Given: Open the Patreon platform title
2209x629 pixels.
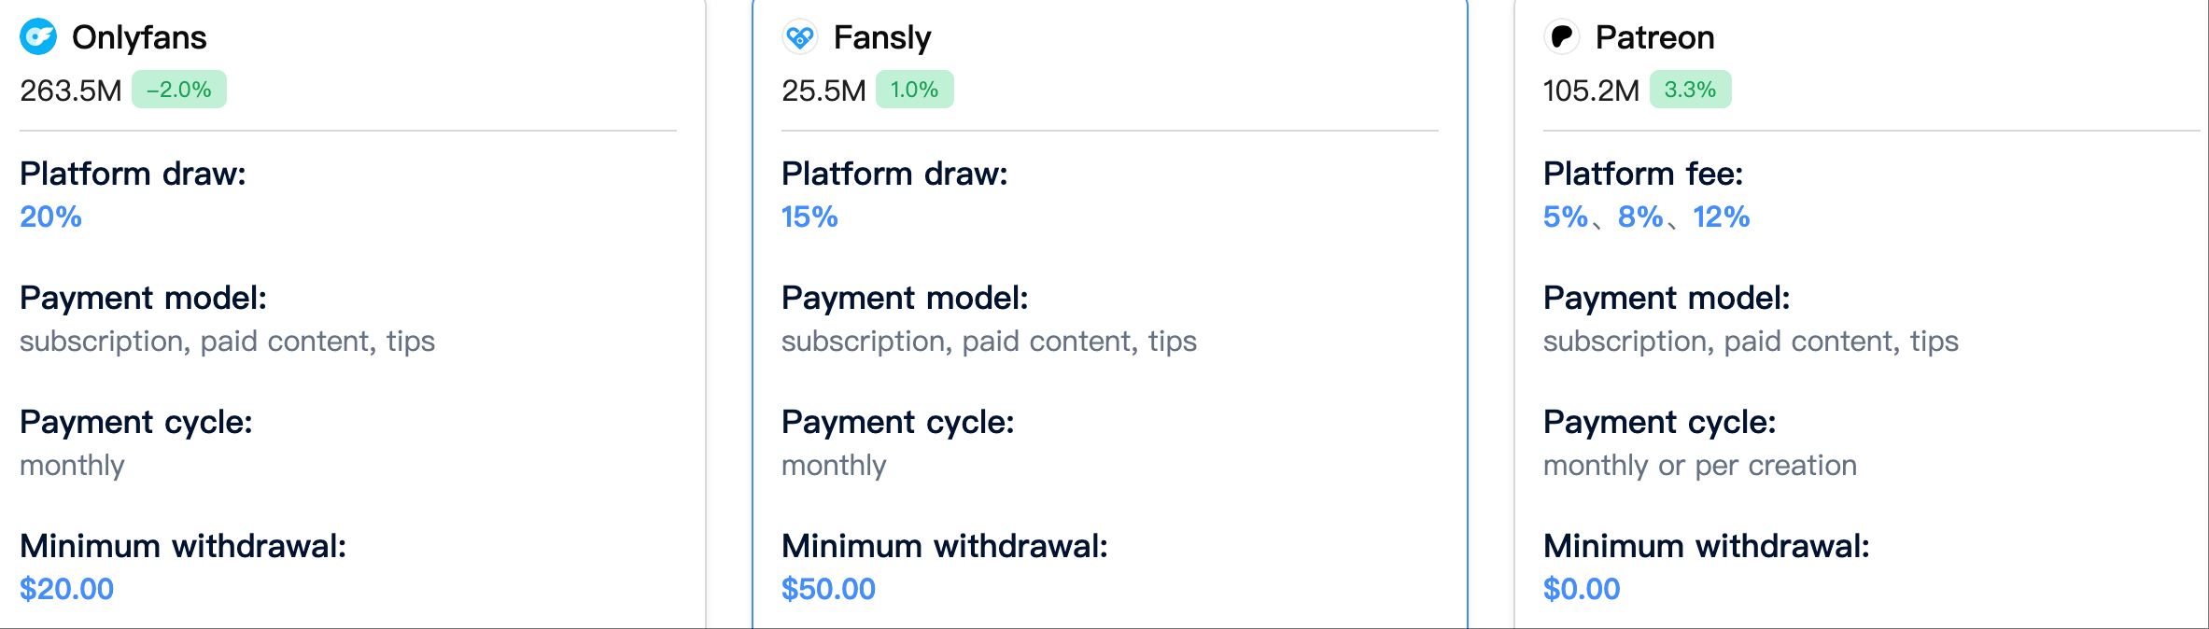Looking at the screenshot, I should tap(1654, 37).
